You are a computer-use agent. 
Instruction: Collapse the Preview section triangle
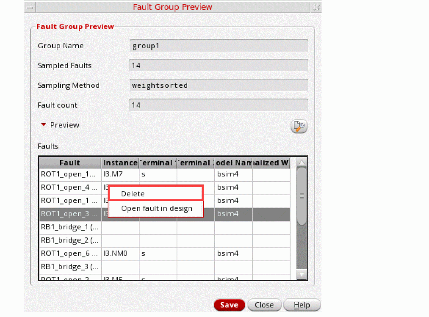[43, 125]
